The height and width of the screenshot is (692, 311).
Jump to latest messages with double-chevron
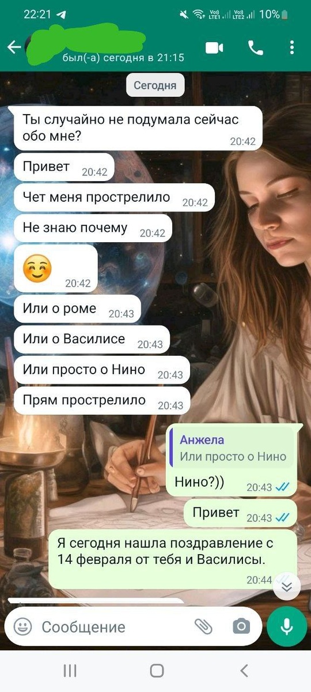point(287,587)
